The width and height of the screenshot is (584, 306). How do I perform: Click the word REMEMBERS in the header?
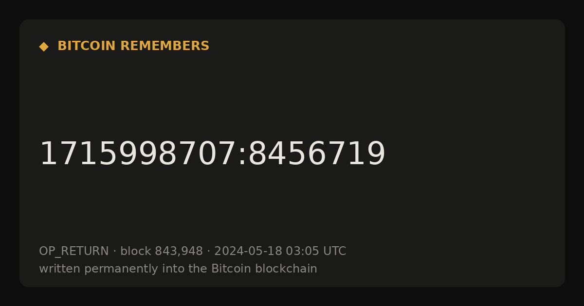tap(164, 46)
